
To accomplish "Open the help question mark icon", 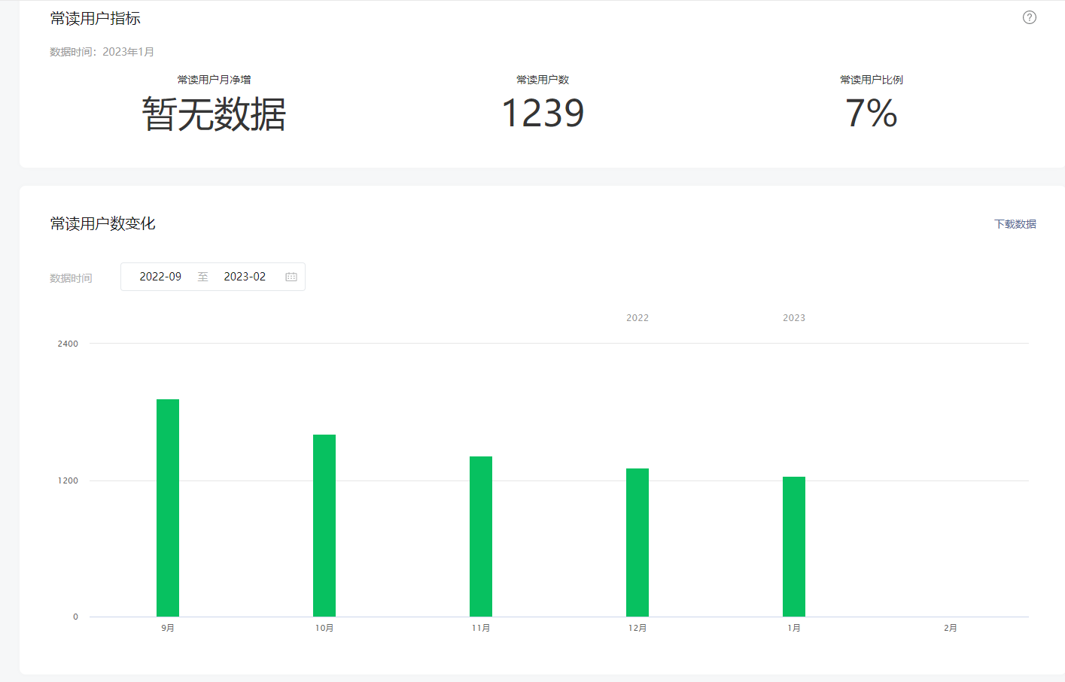I will [x=1030, y=17].
